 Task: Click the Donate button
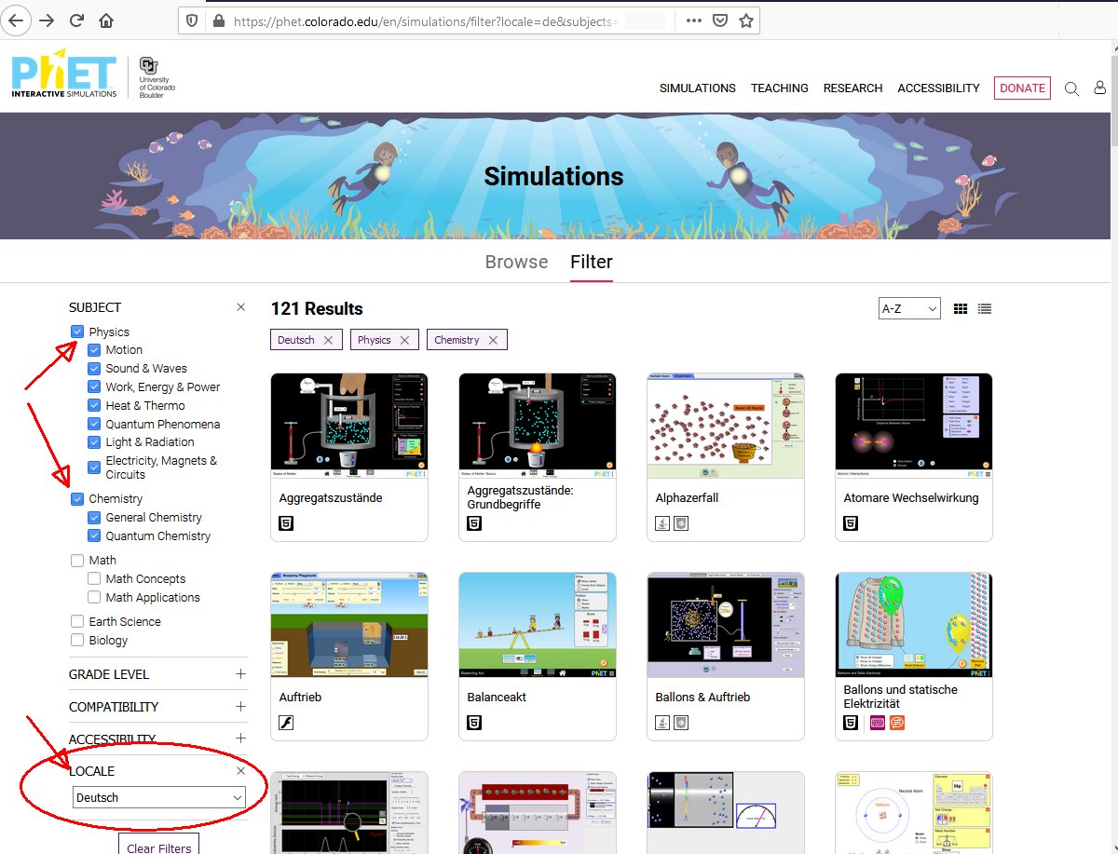[1022, 88]
